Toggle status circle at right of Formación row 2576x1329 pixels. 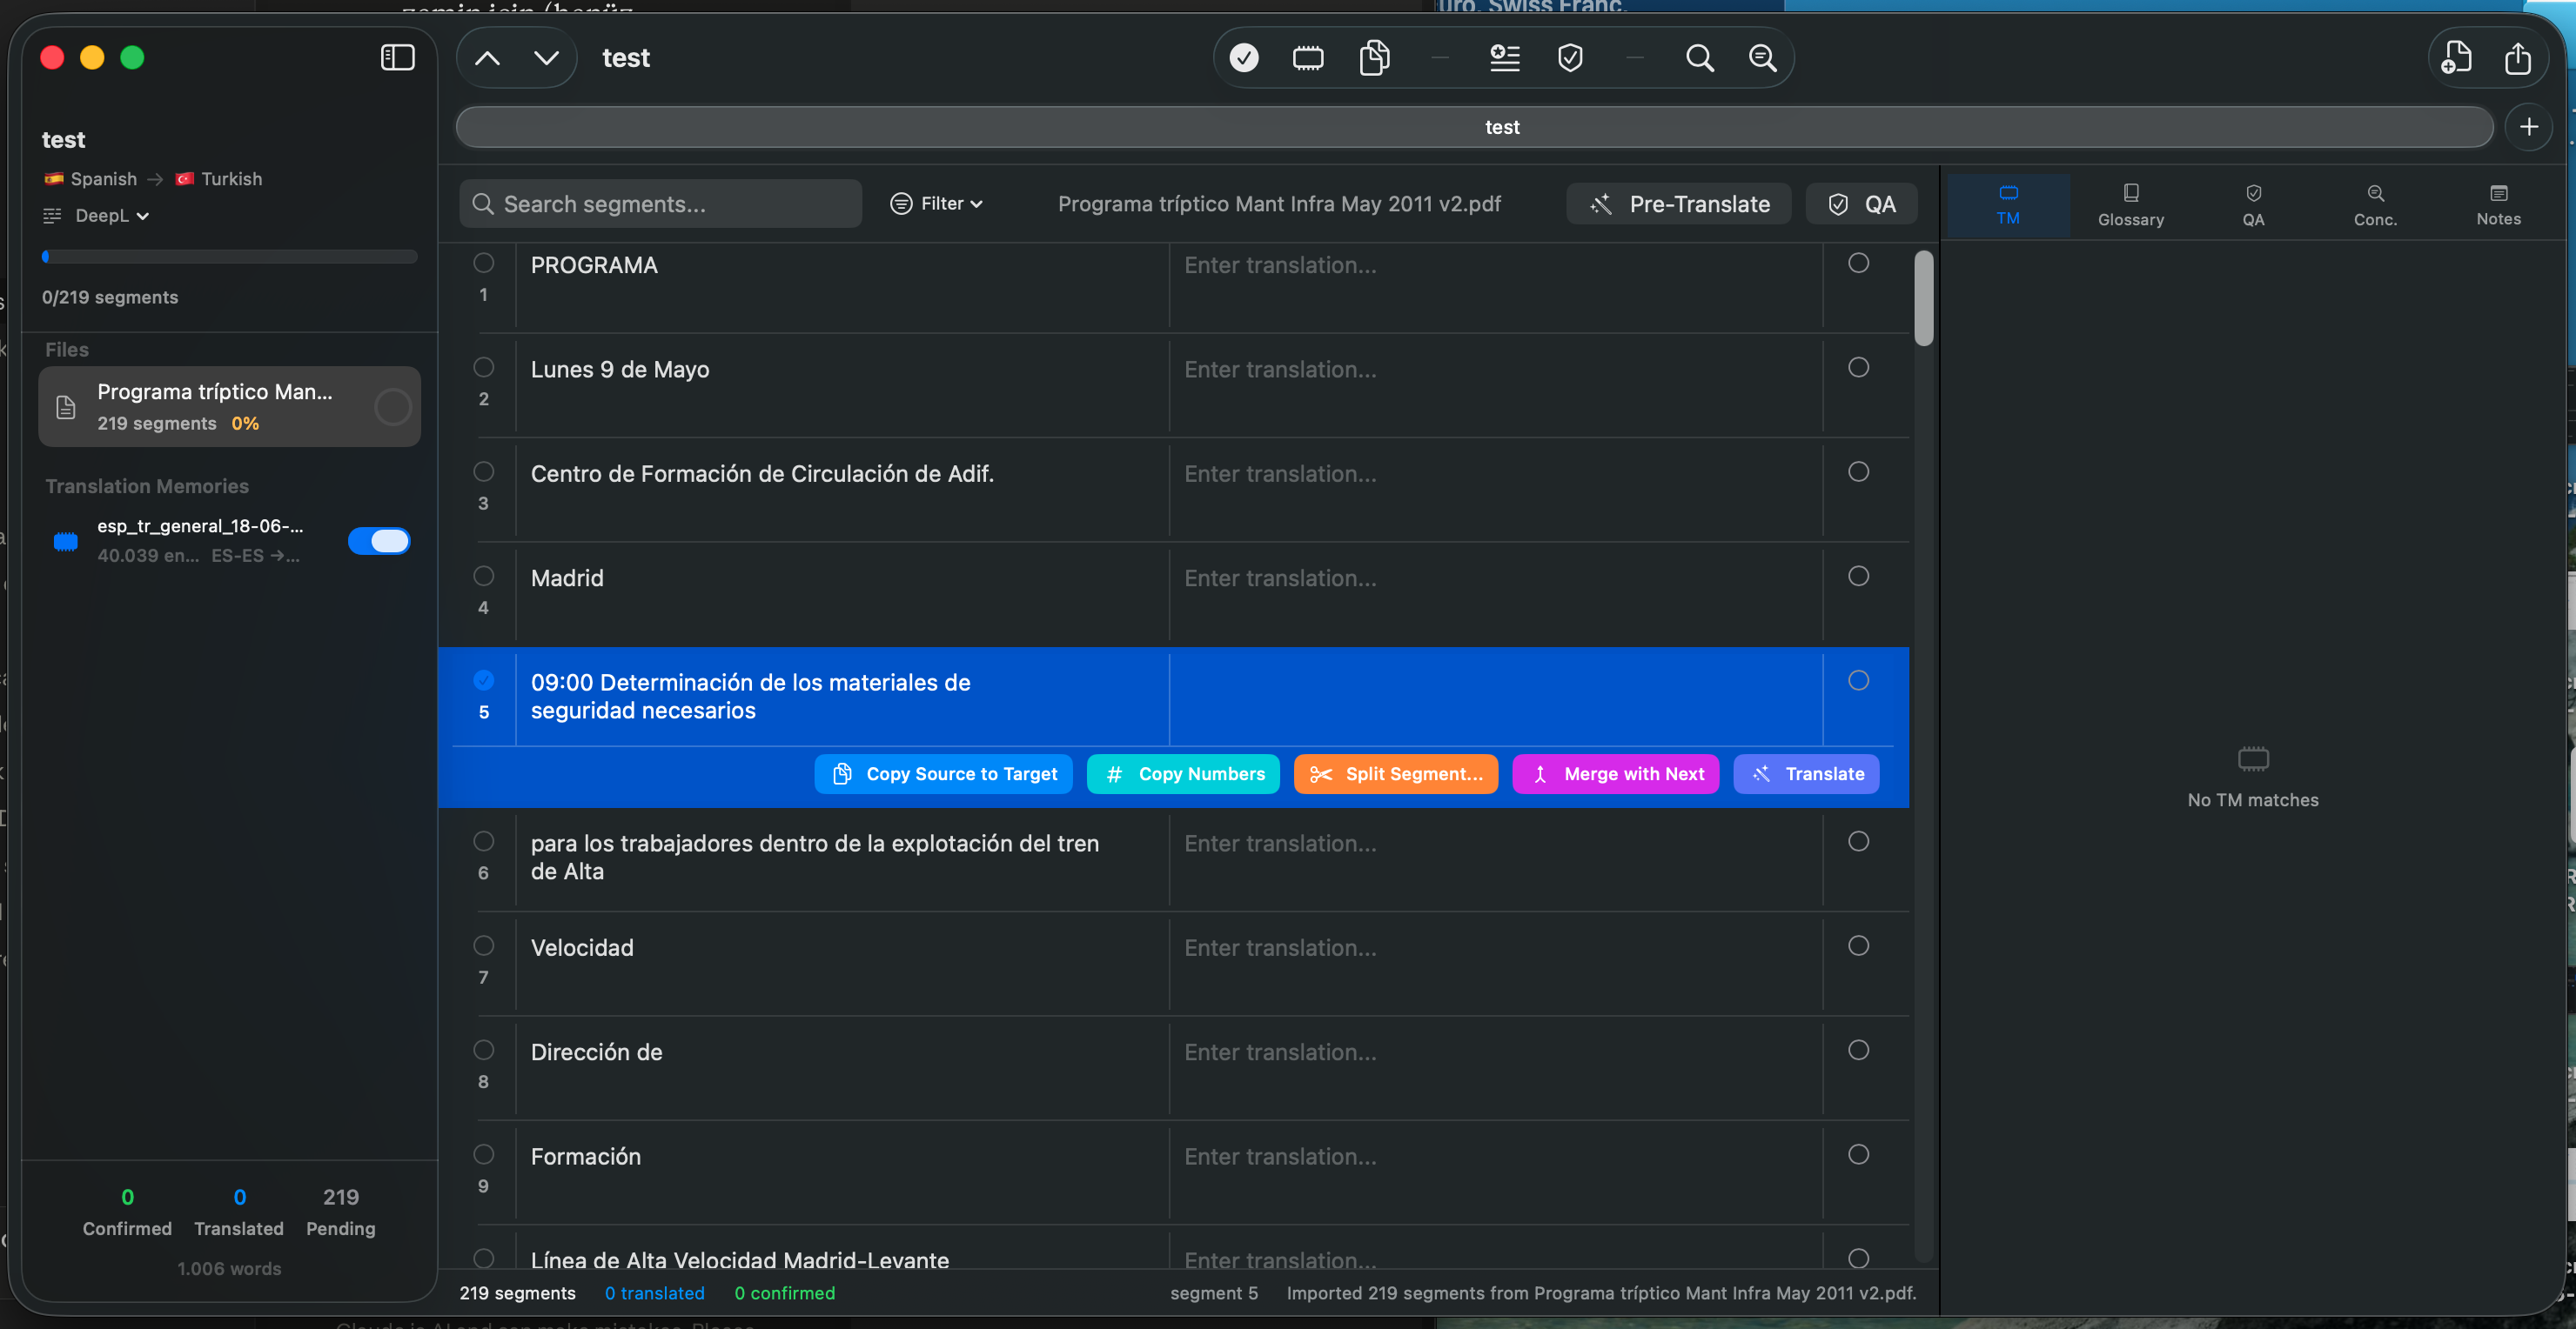1858,1154
